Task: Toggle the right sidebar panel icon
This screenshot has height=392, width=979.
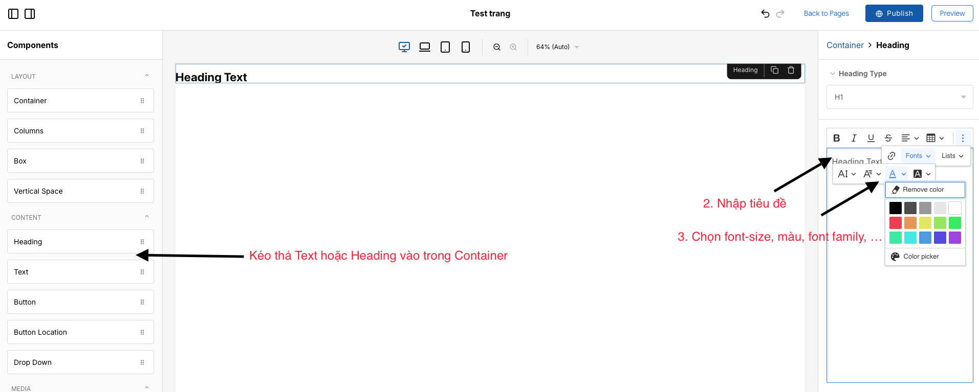Action: point(30,14)
